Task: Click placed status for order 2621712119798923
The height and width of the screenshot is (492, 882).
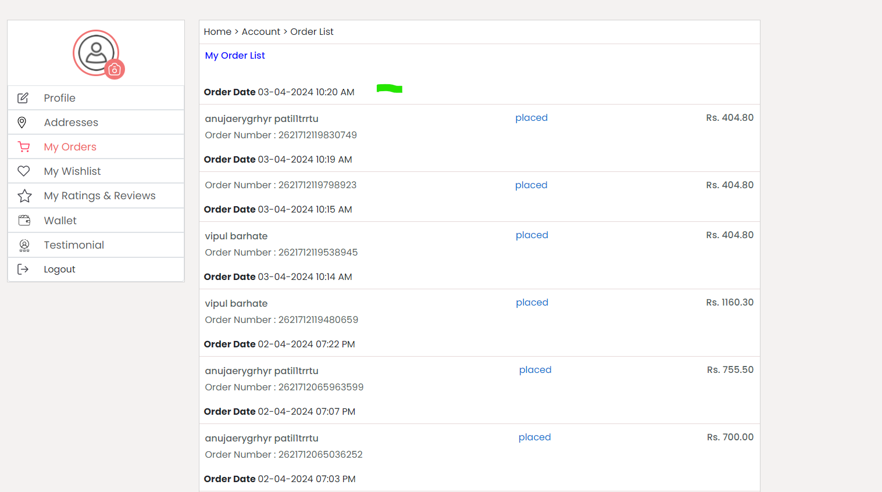Action: click(x=531, y=185)
